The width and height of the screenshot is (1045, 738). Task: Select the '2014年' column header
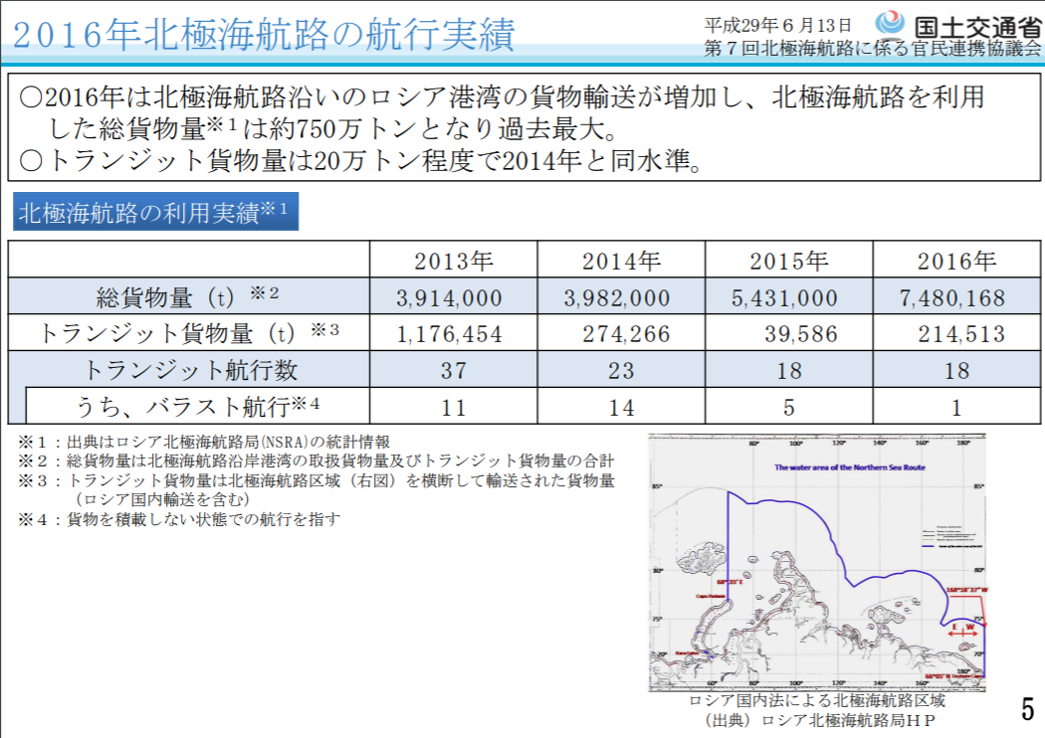(621, 261)
